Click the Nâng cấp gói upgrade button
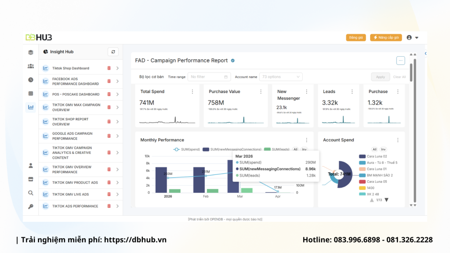450x253 pixels. tap(386, 38)
